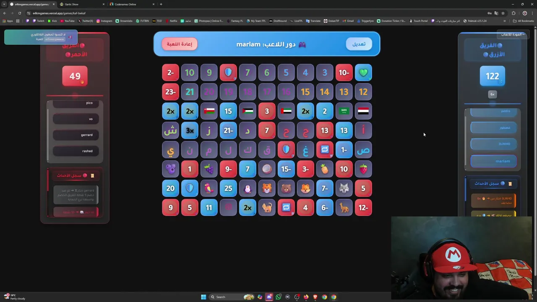537x302 pixels.
Task: Select player pico in red team
Action: click(x=76, y=103)
